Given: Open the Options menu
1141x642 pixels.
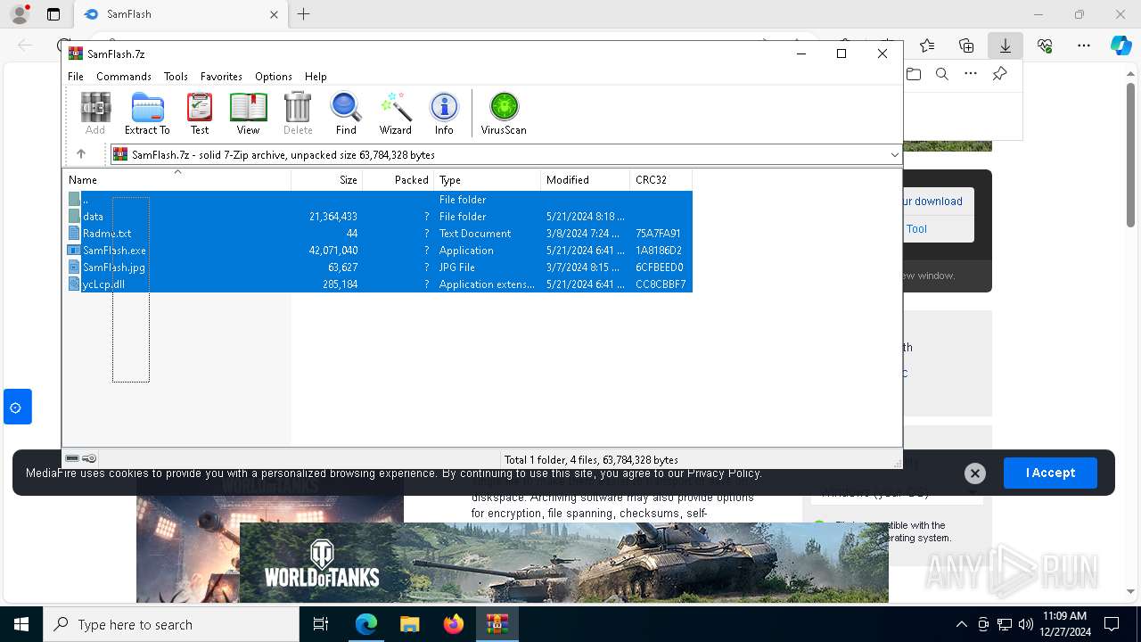Looking at the screenshot, I should tap(274, 77).
